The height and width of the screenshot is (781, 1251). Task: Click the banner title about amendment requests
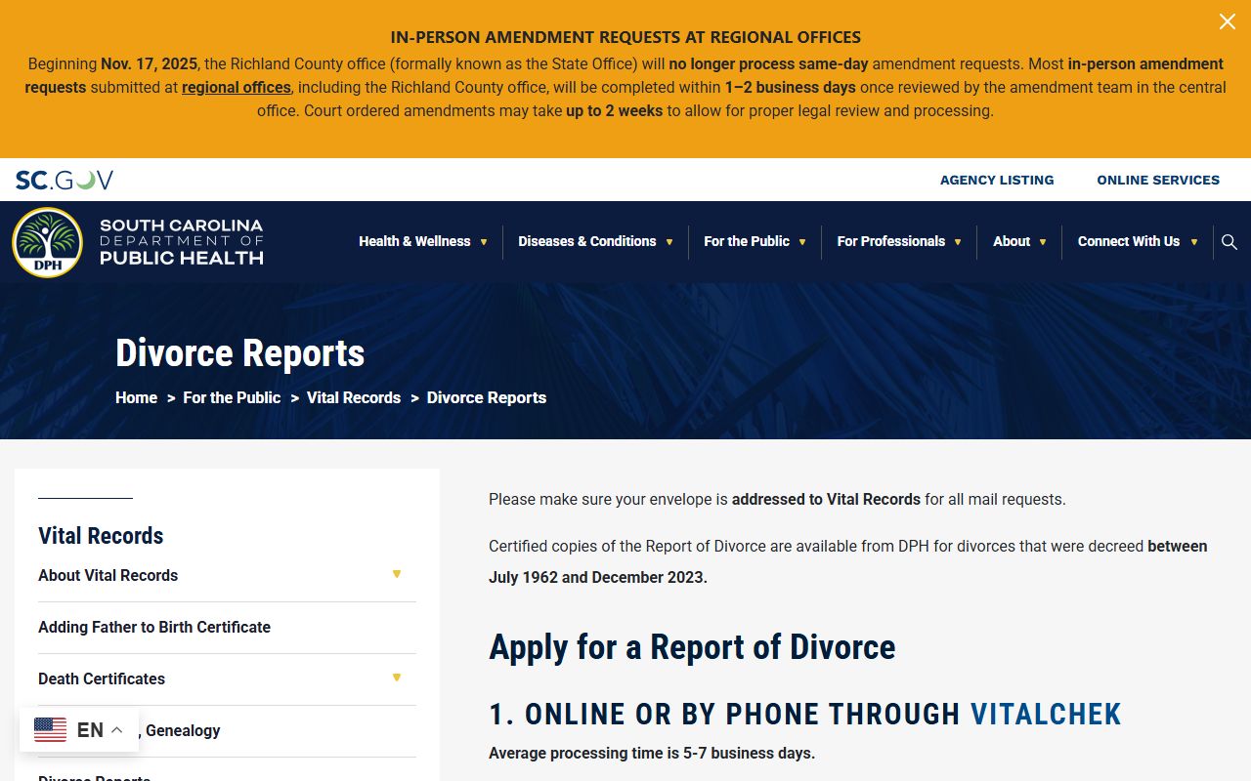pos(625,37)
